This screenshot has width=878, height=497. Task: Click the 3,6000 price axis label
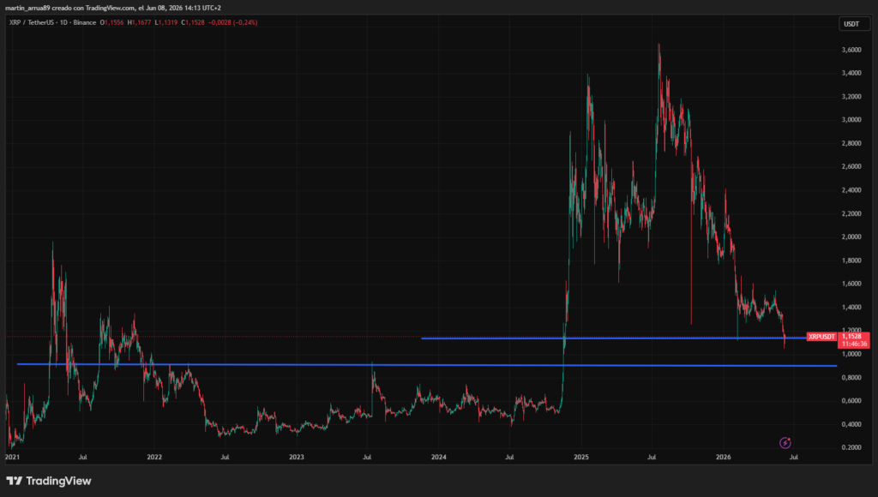(x=851, y=50)
